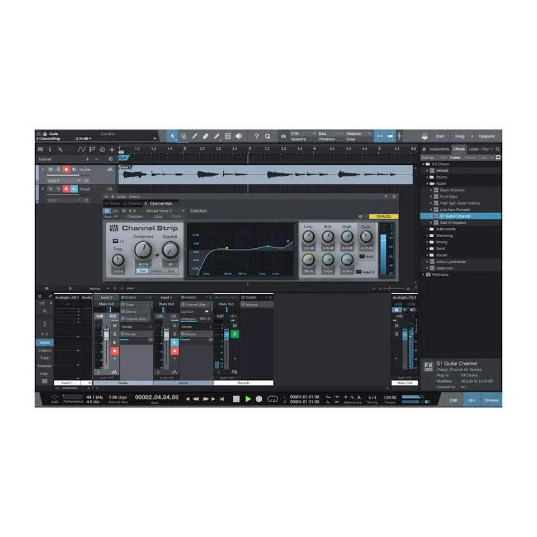The image size is (537, 537).
Task: Select the Range tool
Action: tap(183, 136)
